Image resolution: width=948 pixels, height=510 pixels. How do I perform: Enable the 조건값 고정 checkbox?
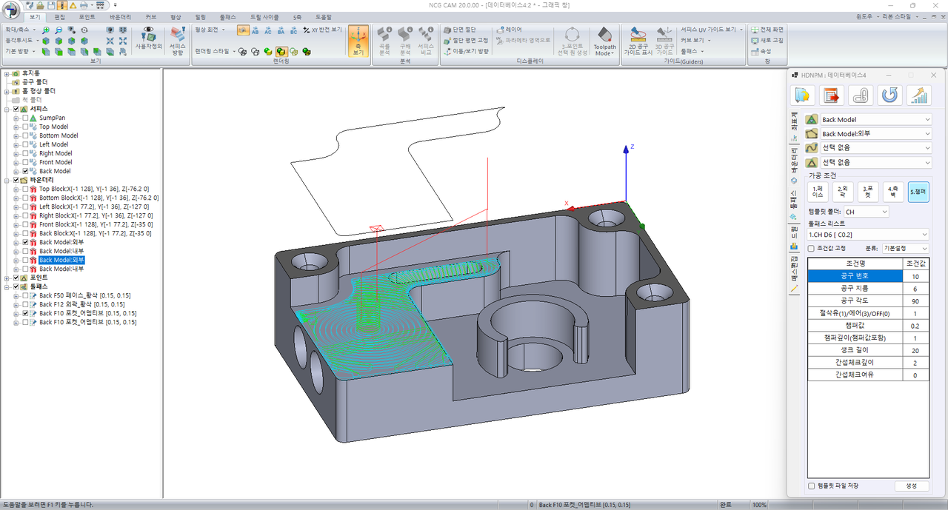[x=812, y=248]
